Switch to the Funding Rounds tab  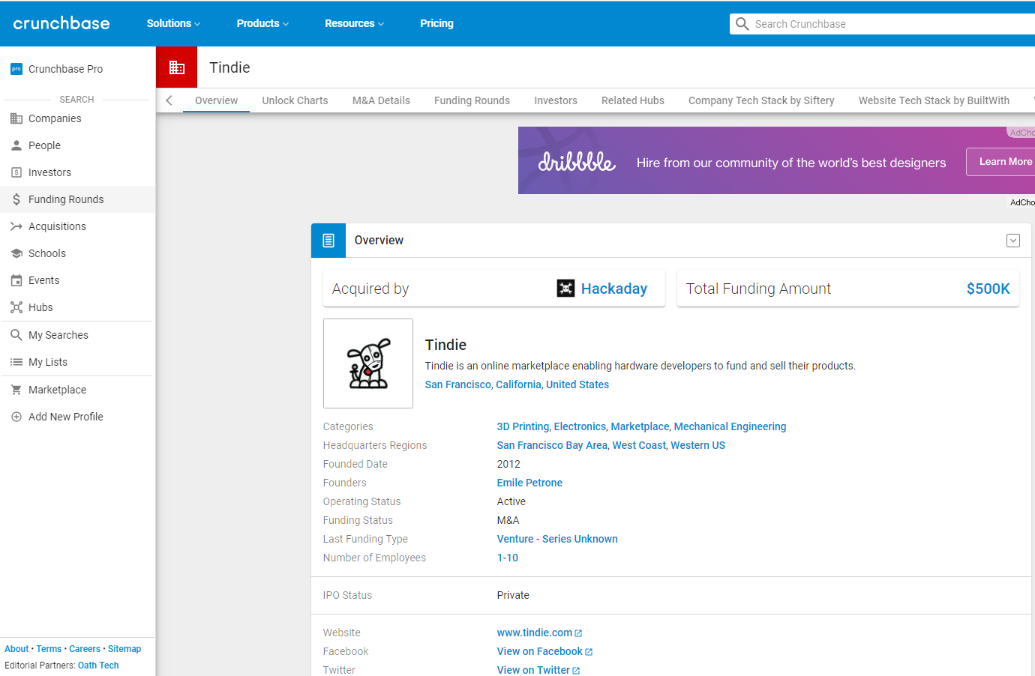coord(472,100)
